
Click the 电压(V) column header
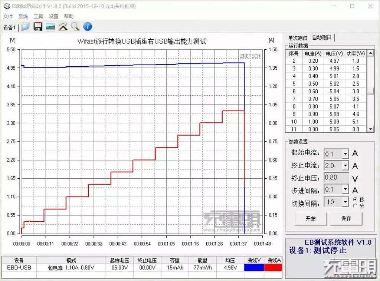tap(334, 53)
